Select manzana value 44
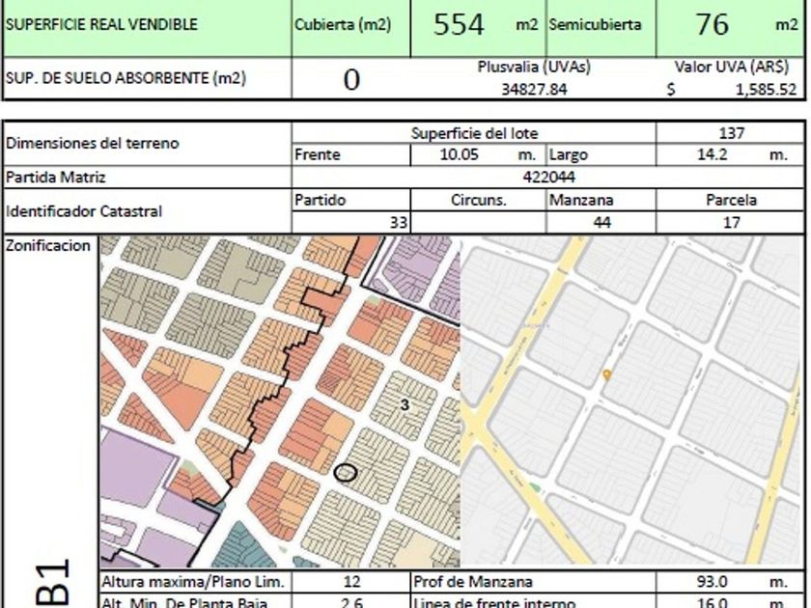 (602, 222)
